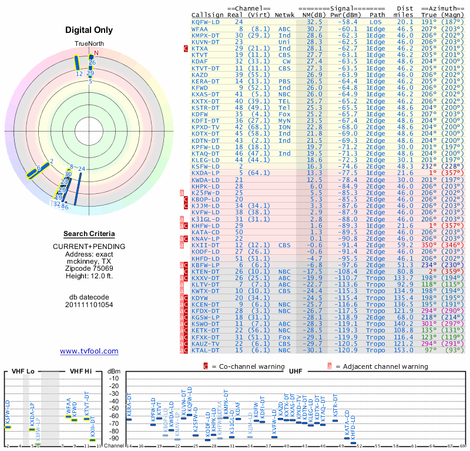Viewport: 470px width, 451px height.
Task: Click the red co-channel legend icon
Action: [206, 366]
